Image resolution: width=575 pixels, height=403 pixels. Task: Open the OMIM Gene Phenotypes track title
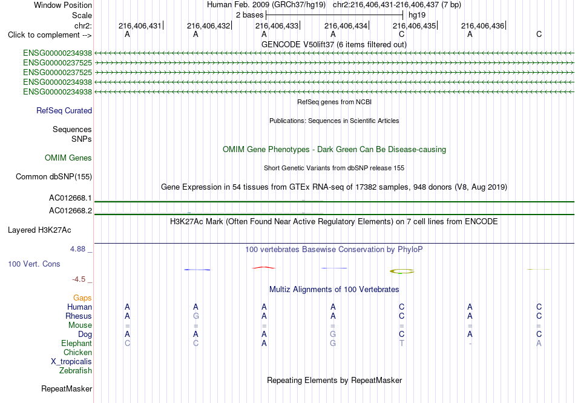tap(334, 149)
